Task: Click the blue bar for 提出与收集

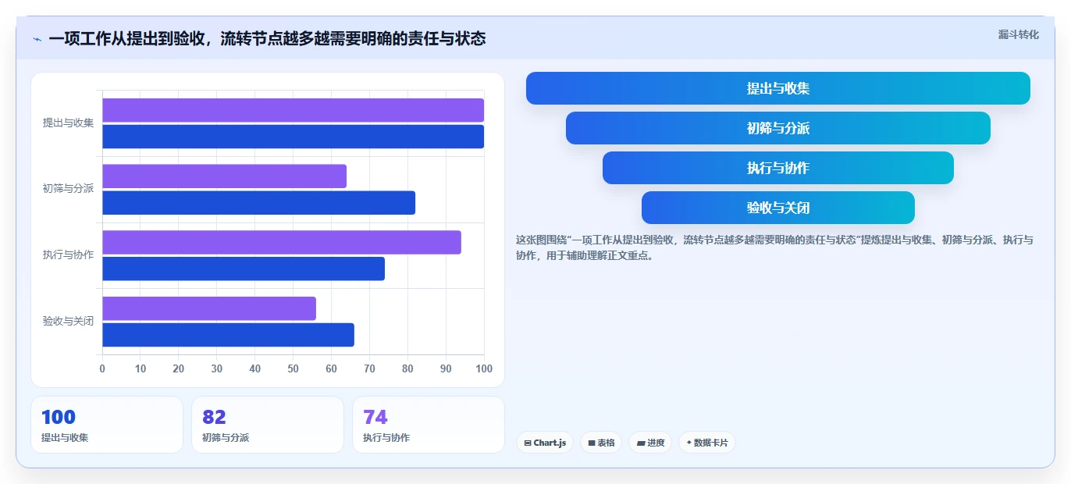Action: (x=293, y=137)
